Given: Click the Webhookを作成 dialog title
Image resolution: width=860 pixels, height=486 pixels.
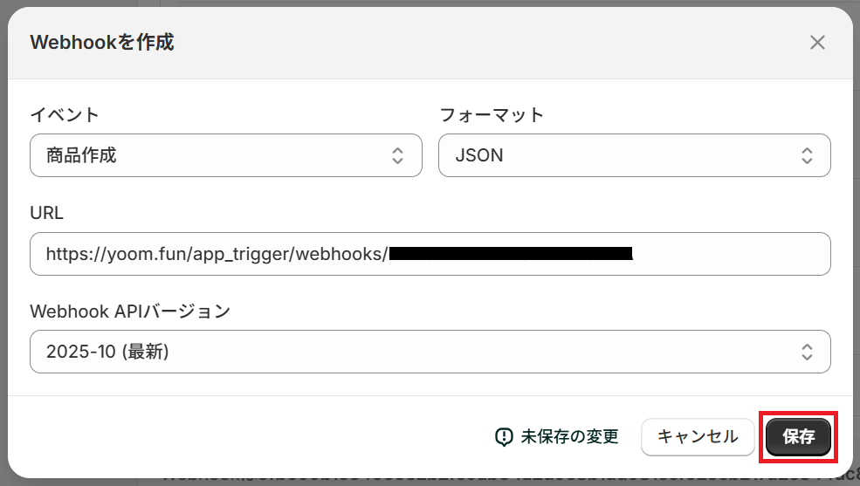Looking at the screenshot, I should 102,42.
